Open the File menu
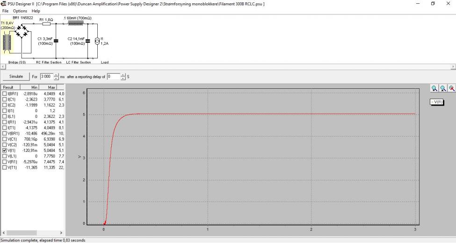The image size is (456, 243). [x=5, y=11]
